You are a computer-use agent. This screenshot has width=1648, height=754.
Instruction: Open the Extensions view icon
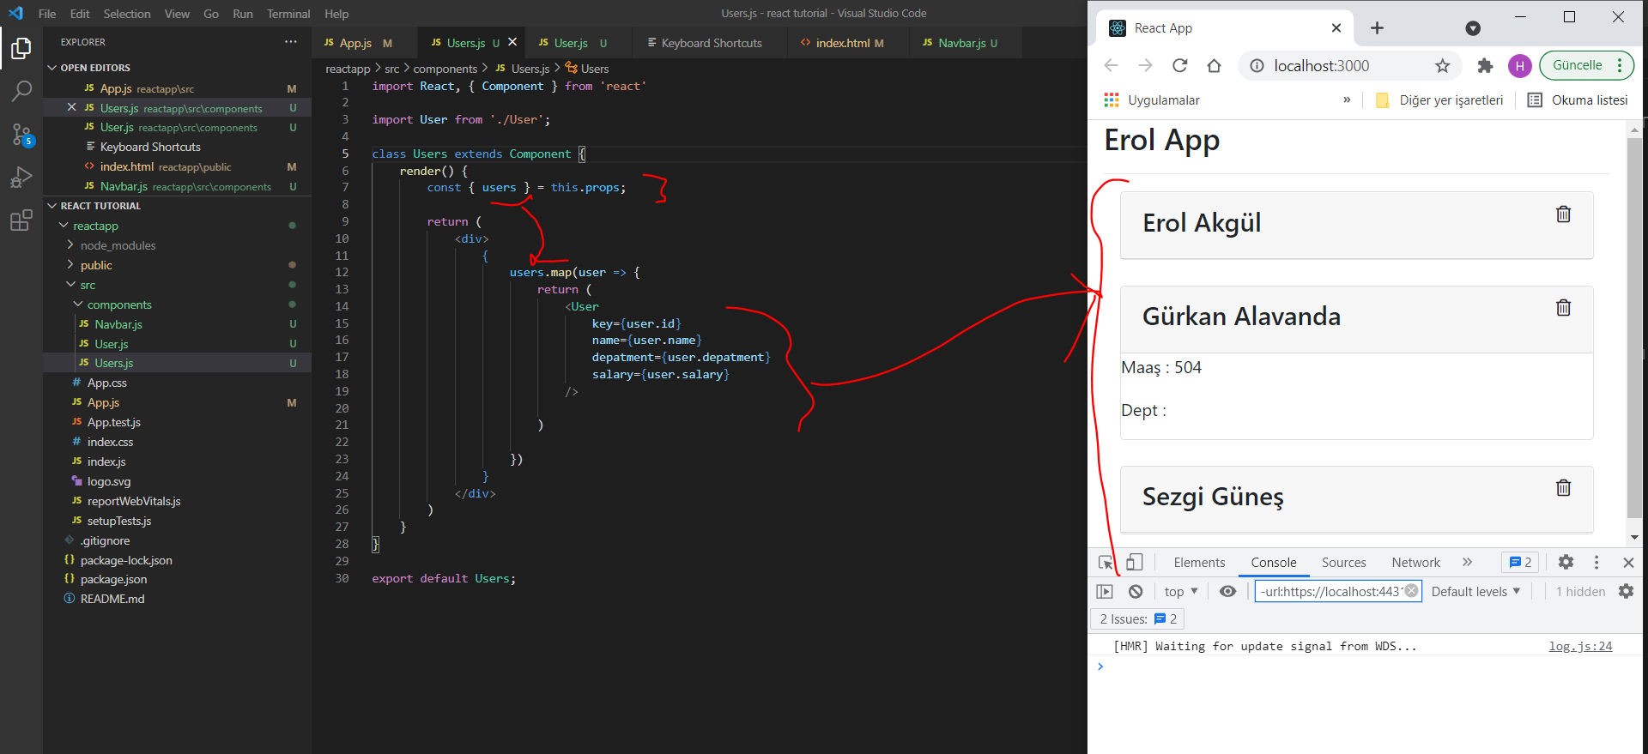coord(21,221)
